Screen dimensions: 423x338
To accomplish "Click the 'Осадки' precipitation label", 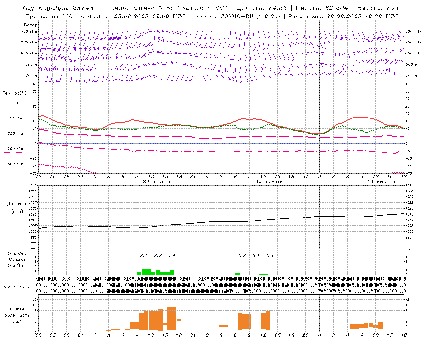I will point(17,259).
